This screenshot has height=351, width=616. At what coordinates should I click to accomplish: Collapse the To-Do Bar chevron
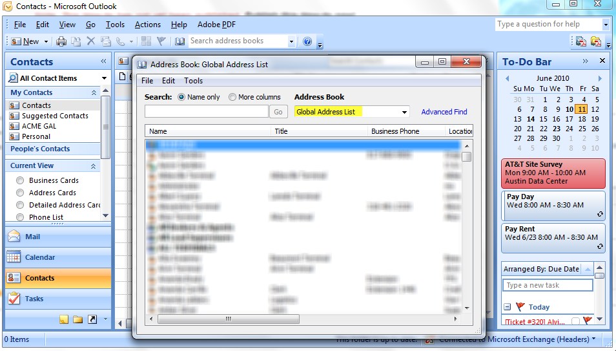(586, 61)
